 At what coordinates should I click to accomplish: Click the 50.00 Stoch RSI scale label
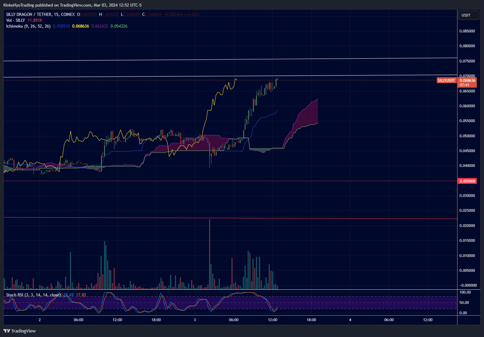[464, 303]
